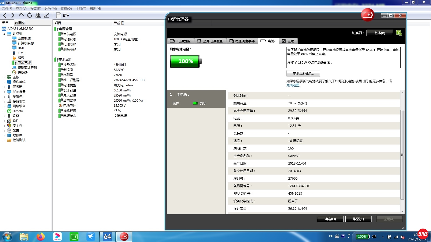Click the 点击这里 link
431x242 pixels.
coord(293,85)
